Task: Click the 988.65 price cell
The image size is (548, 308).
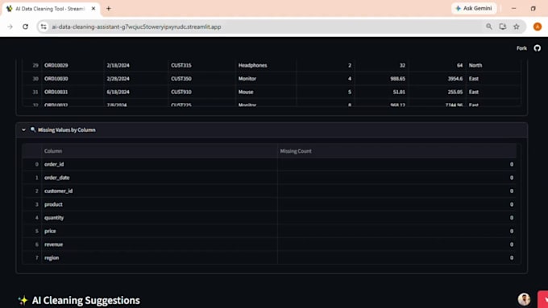Action: tap(382, 79)
